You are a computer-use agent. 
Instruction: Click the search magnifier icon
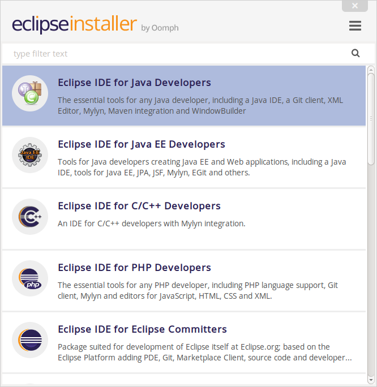click(x=355, y=53)
